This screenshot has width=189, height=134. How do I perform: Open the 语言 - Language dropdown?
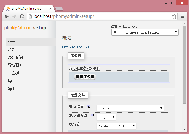[145, 32]
